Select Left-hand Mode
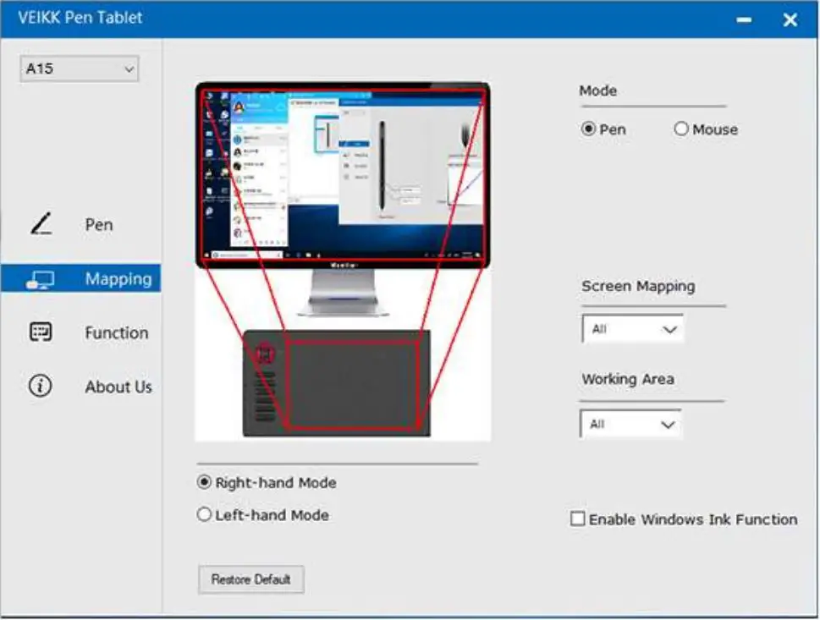820x620 pixels. [x=202, y=514]
